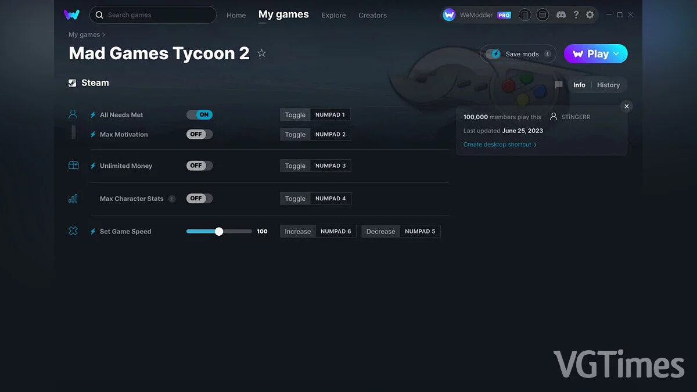Screen dimensions: 697x392
Task: Open the money category icon in sidebar
Action: (73, 165)
